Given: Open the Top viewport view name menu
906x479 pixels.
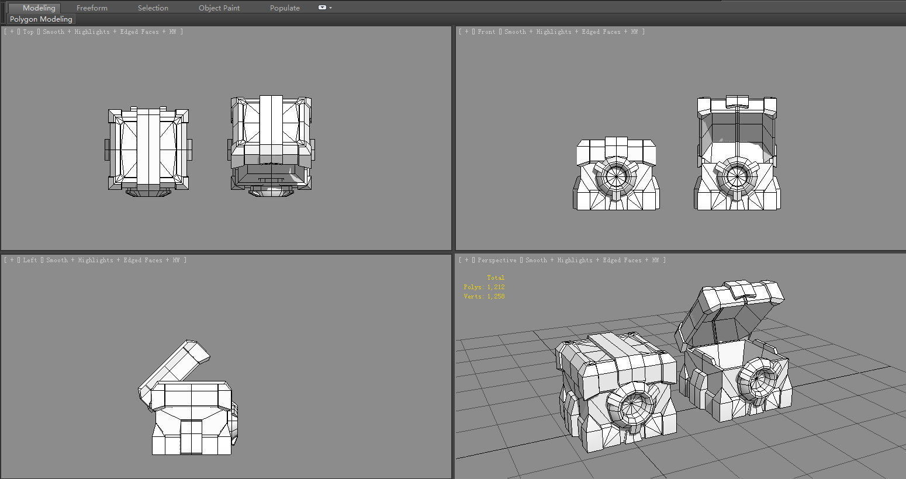Looking at the screenshot, I should 29,32.
